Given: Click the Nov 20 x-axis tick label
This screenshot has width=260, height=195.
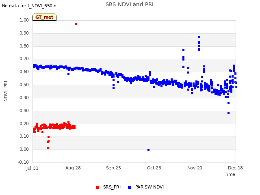Looking at the screenshot, I should [x=195, y=168].
